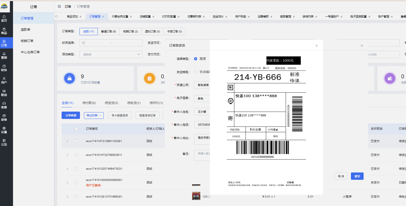The height and width of the screenshot is (206, 406).
Task: Check order wxo1741014732768623611 checkbox
Action: tap(76, 155)
